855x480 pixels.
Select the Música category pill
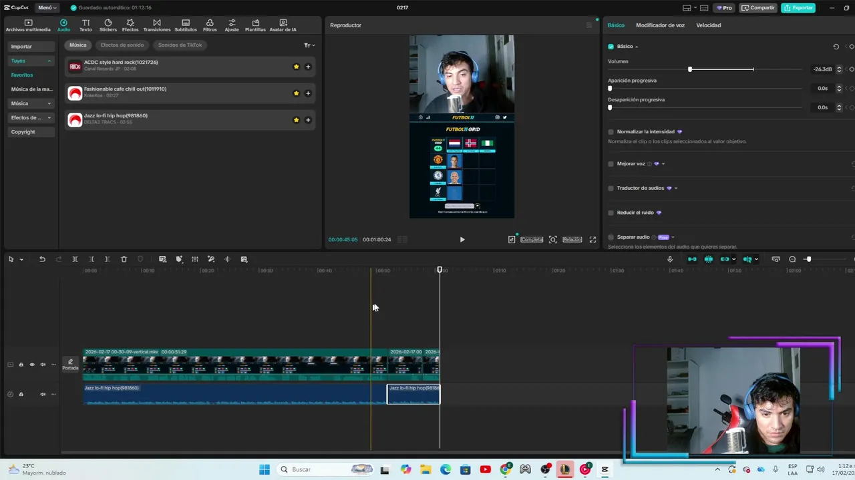(78, 45)
